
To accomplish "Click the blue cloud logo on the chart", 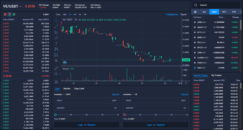I will [65, 62].
